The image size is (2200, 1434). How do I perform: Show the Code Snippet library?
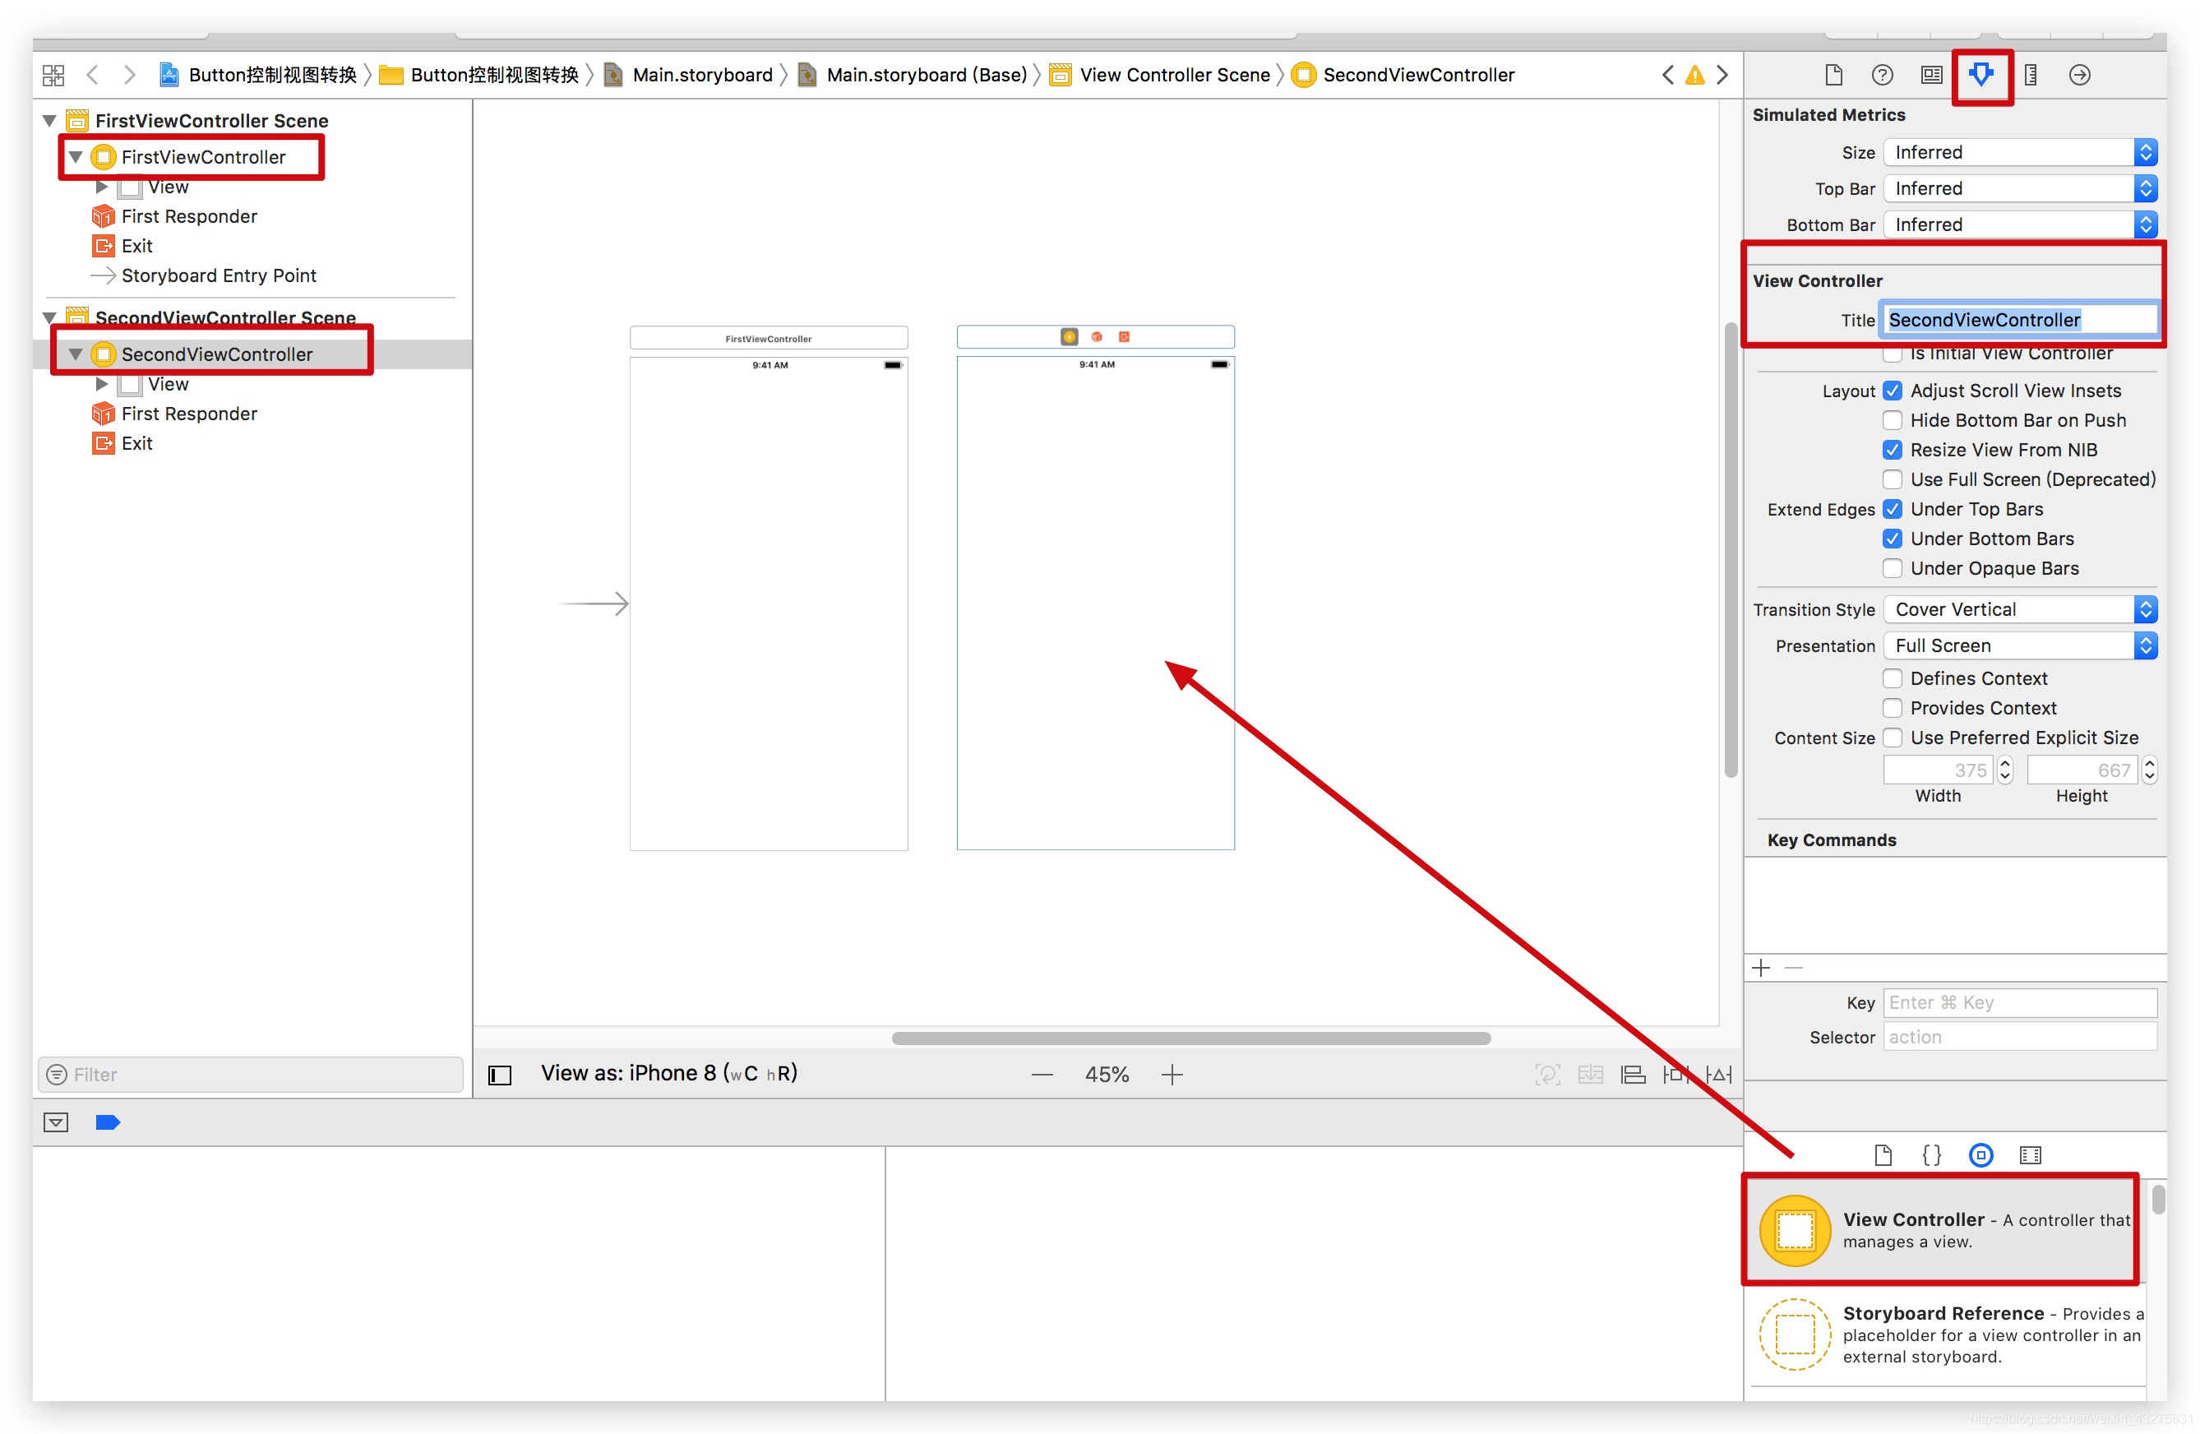1931,1154
